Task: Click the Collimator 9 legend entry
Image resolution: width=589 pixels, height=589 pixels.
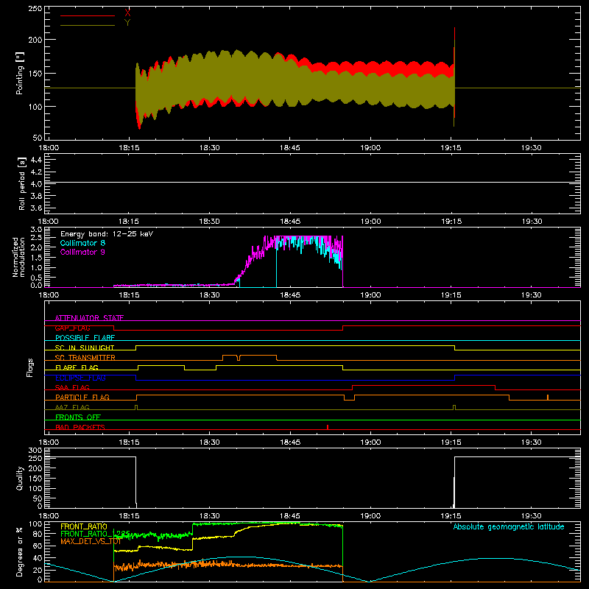Action: tap(82, 252)
